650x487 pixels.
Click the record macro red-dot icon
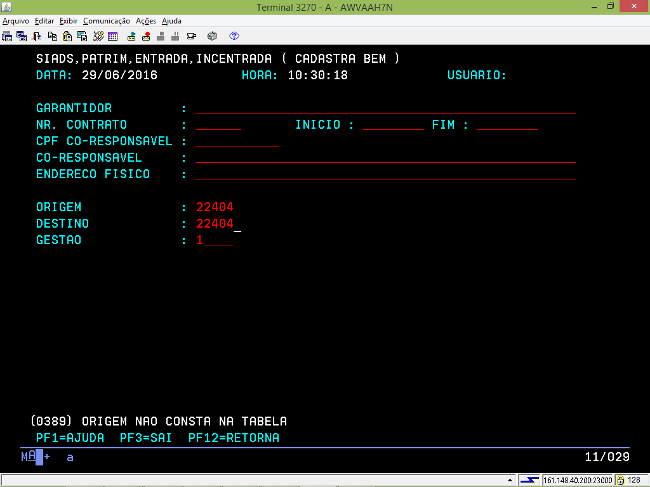[146, 36]
